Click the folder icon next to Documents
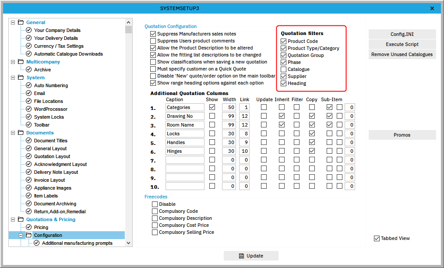Image resolution: width=444 pixels, height=268 pixels. tap(21, 133)
